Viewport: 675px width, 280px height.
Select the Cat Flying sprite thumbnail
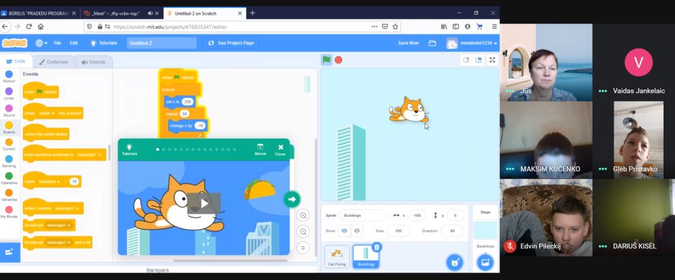tap(337, 257)
